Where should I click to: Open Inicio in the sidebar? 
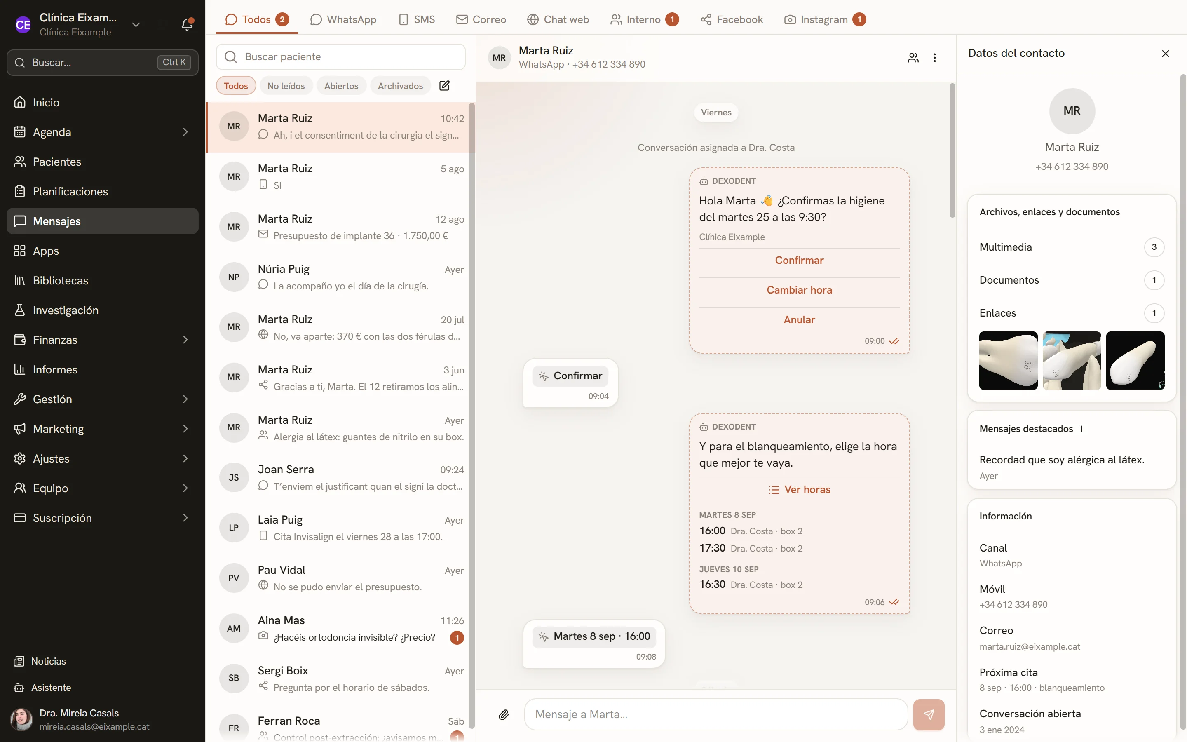tap(103, 103)
